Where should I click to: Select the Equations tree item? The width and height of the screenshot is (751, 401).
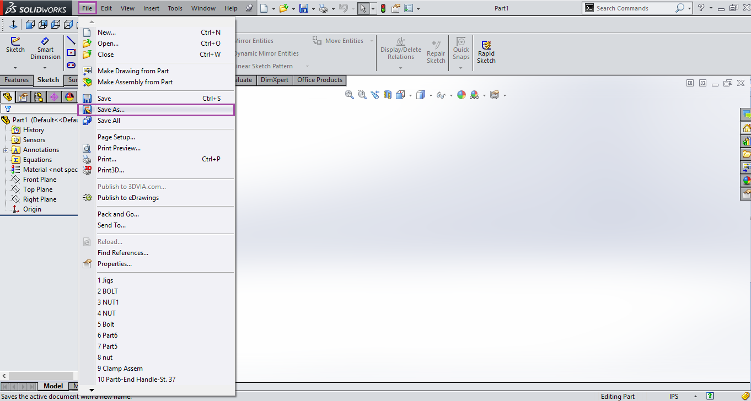click(x=37, y=160)
